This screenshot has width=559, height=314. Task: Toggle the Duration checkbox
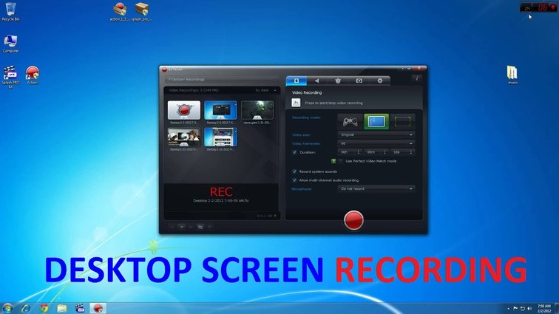click(x=294, y=152)
